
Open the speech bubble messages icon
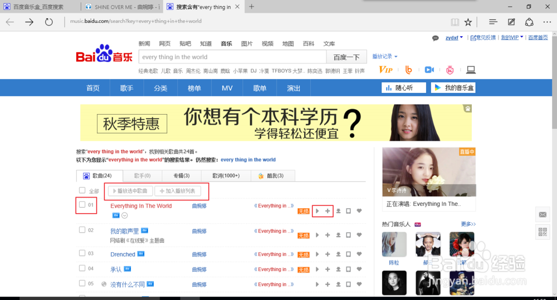click(435, 38)
